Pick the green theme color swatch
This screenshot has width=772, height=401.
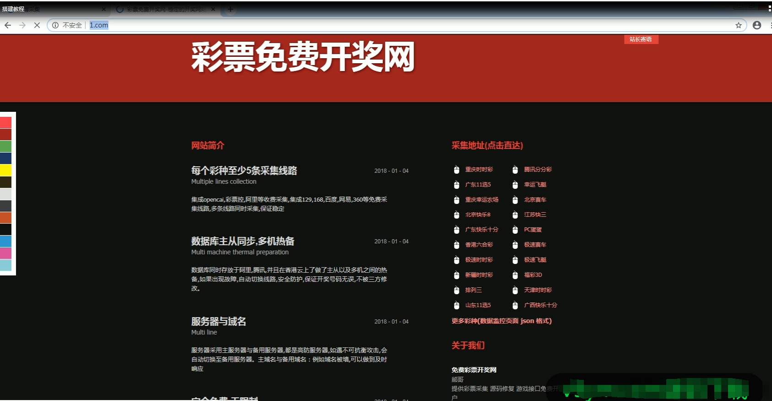(5, 146)
